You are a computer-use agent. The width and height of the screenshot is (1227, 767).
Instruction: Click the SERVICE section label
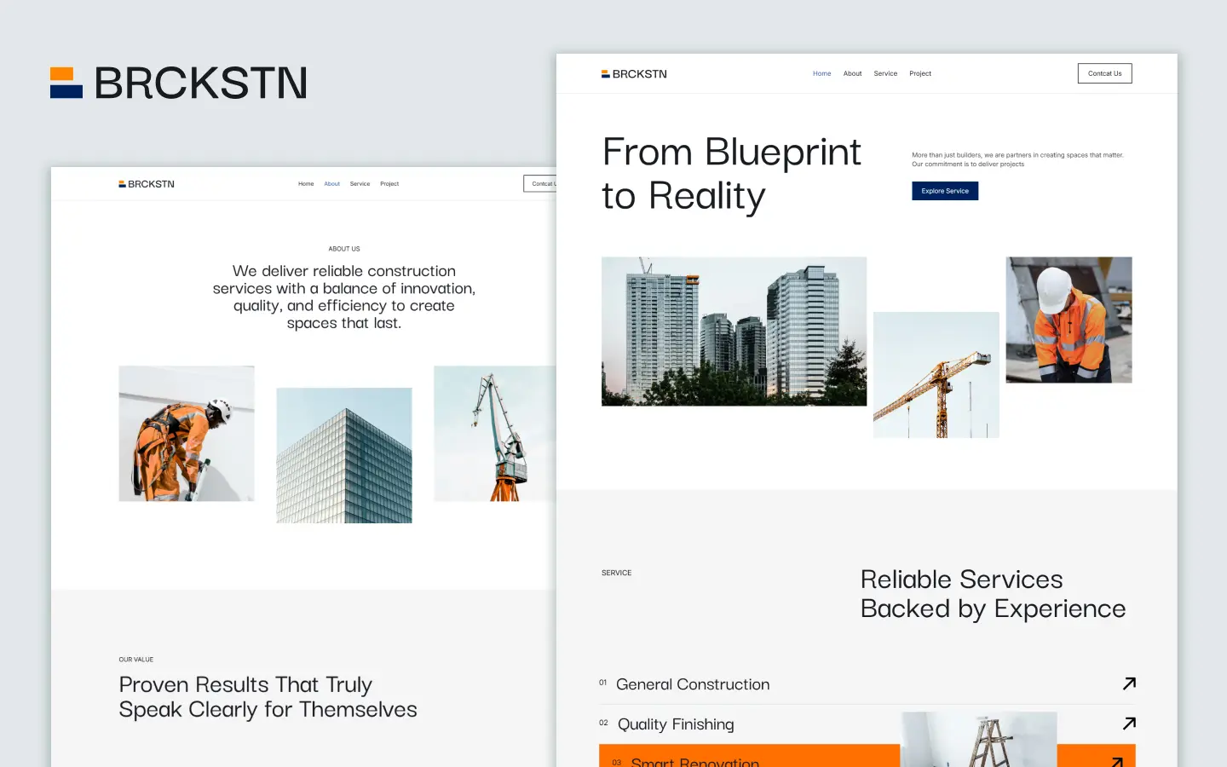pyautogui.click(x=616, y=574)
